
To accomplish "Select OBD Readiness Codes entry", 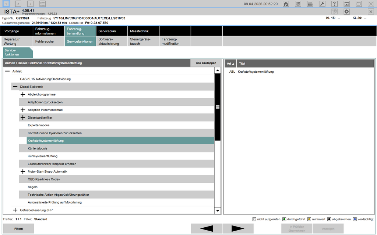I will click(x=44, y=179).
